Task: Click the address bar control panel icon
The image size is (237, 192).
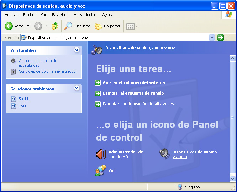Action: point(24,37)
